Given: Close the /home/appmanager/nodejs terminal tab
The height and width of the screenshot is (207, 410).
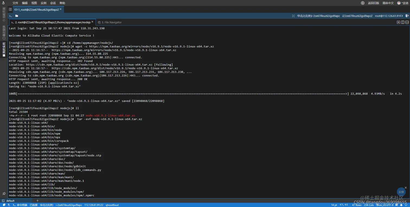Looking at the screenshot, I should click(92, 22).
